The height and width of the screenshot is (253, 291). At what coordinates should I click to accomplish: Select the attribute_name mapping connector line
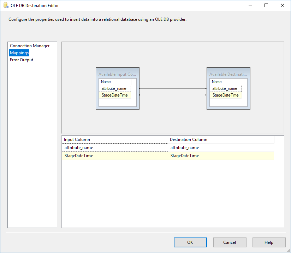[x=173, y=88]
